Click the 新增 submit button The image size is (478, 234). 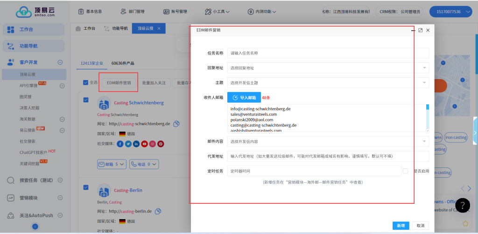(x=401, y=226)
